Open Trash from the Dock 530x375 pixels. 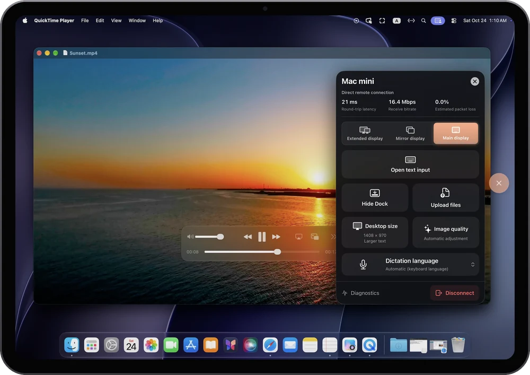coord(458,345)
